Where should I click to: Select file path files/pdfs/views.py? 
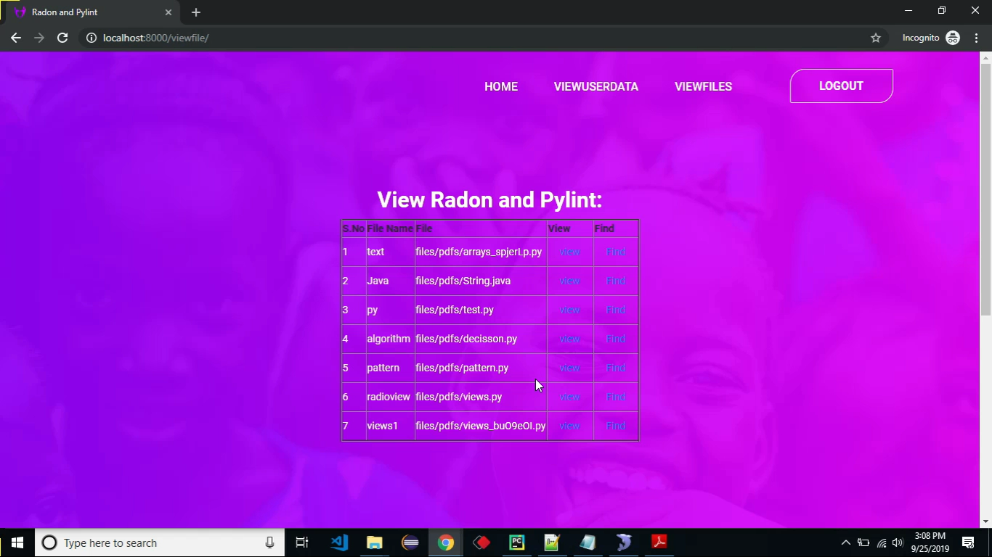[458, 397]
